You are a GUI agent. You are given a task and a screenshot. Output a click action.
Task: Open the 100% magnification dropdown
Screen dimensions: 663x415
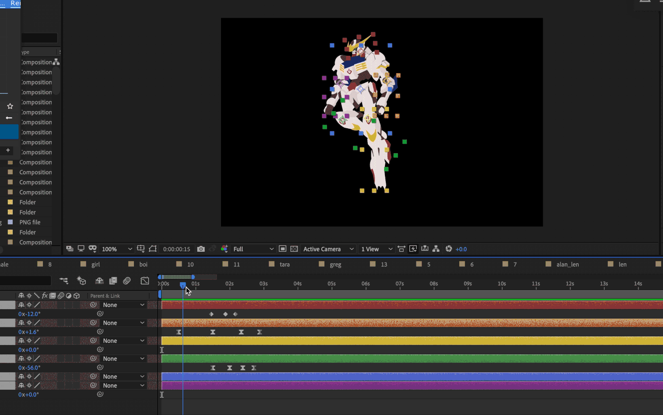pos(117,249)
